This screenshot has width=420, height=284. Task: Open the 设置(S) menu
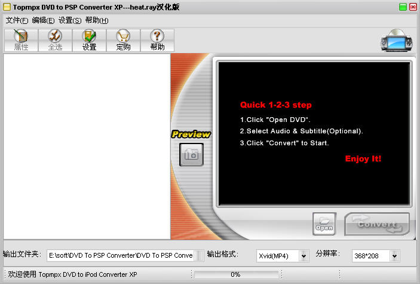click(x=70, y=20)
